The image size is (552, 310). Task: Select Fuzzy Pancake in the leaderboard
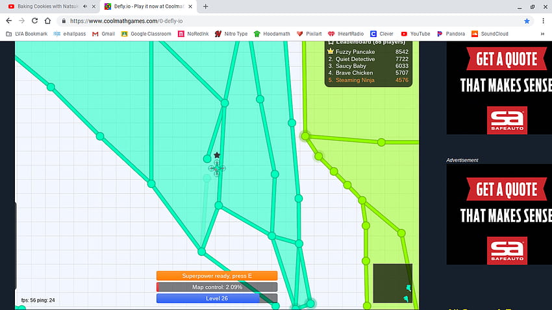[x=368, y=52]
